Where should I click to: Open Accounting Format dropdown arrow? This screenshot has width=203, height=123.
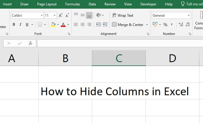click(x=160, y=24)
